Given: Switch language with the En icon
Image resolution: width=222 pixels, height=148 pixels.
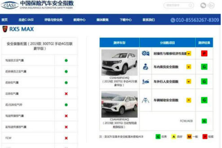Looking at the screenshot, I should [211, 5].
